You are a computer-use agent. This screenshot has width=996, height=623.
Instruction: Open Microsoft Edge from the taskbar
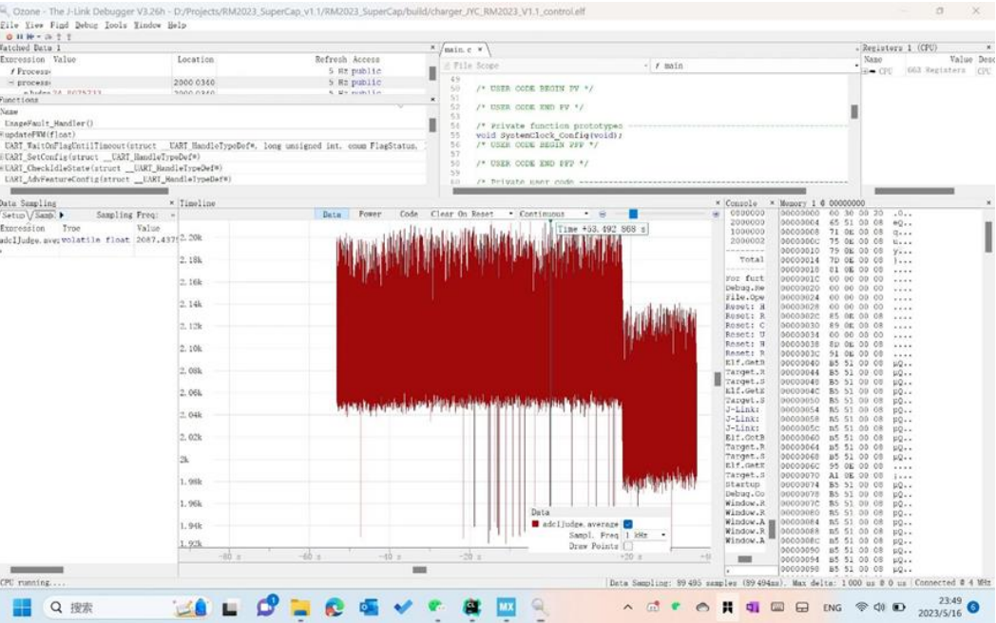[335, 607]
